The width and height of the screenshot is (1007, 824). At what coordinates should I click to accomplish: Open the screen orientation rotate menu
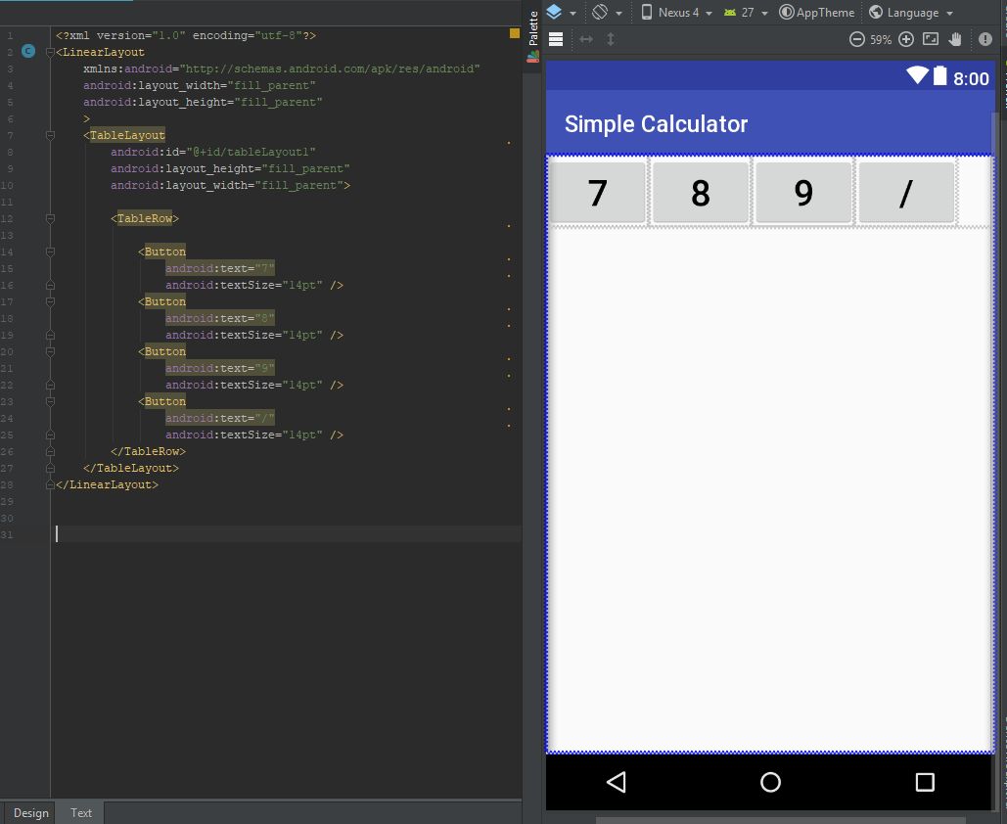(x=607, y=12)
